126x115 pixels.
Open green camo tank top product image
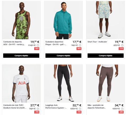[x=21, y=20]
